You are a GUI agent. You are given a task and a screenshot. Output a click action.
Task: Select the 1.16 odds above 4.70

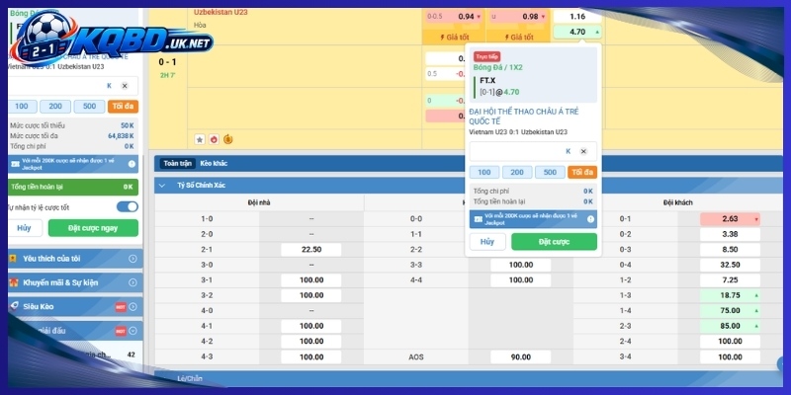pos(577,17)
